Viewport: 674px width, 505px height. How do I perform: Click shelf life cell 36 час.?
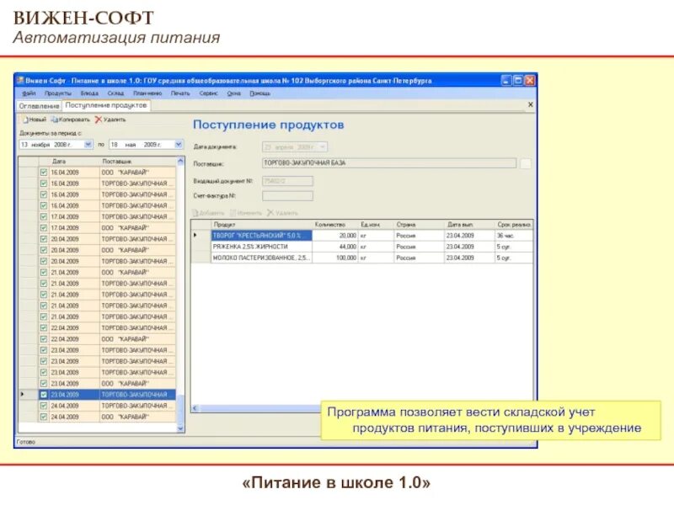coord(514,236)
